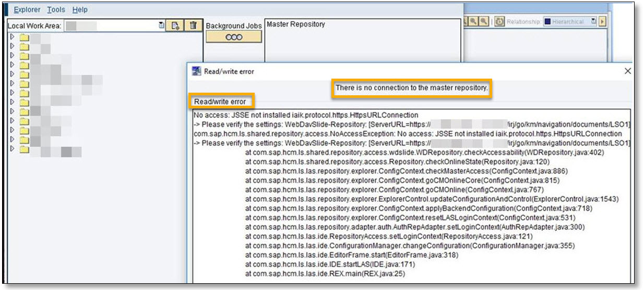Click the 'REX.main(REX.java:25)' line
This screenshot has height=290, width=644.
(x=325, y=274)
